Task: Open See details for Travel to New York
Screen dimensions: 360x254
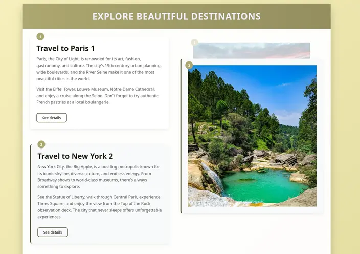Action: click(x=52, y=232)
